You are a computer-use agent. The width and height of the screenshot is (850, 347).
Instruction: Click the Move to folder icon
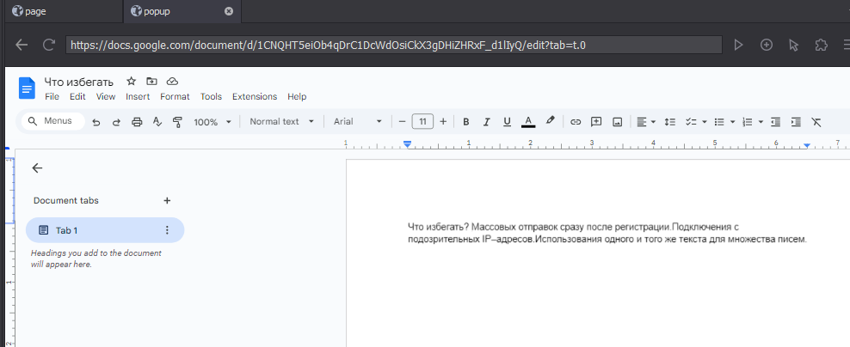[151, 82]
